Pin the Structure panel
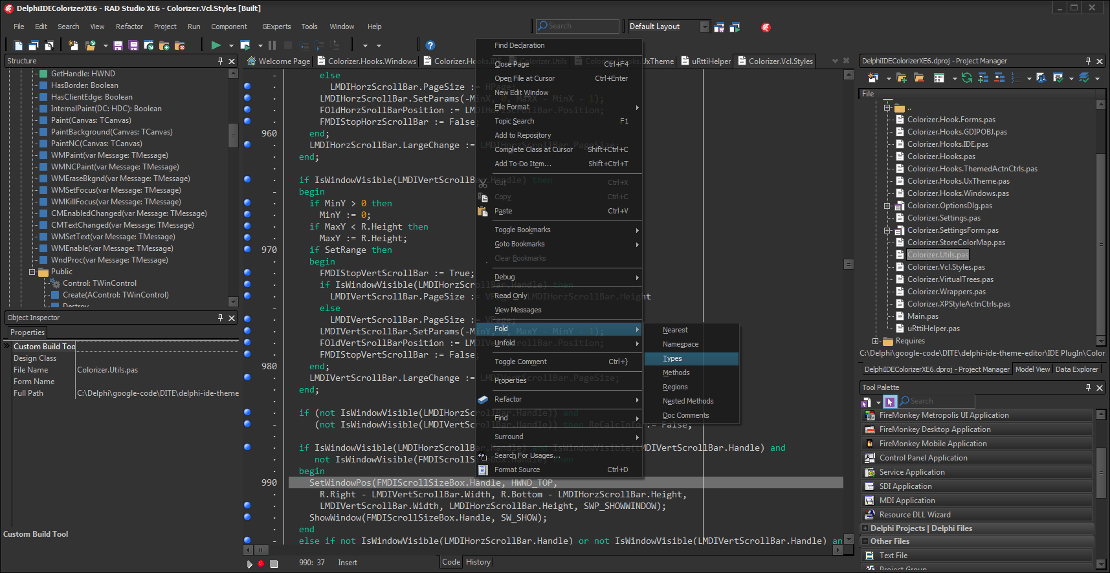1110x573 pixels. tap(221, 61)
